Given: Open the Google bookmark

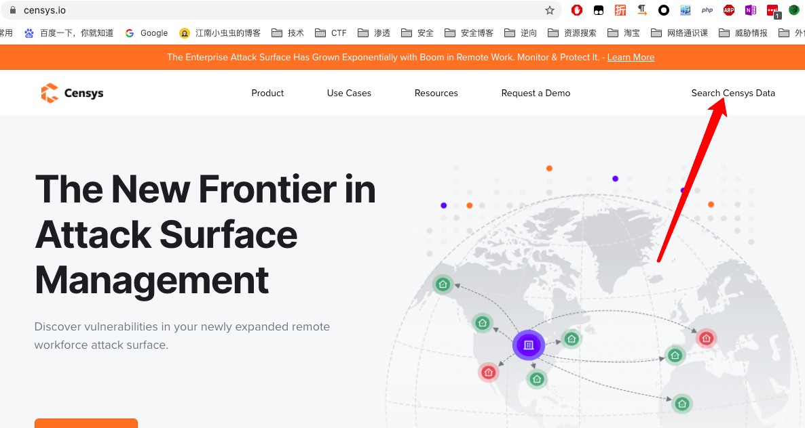Looking at the screenshot, I should point(147,33).
